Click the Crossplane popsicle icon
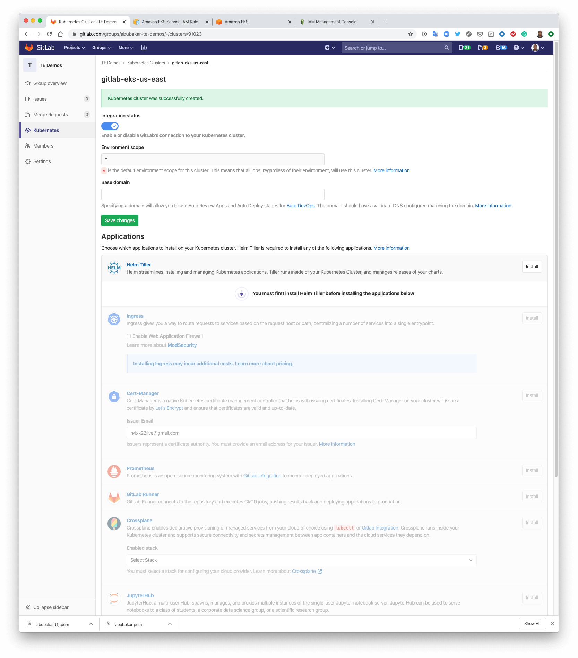 pyautogui.click(x=114, y=524)
